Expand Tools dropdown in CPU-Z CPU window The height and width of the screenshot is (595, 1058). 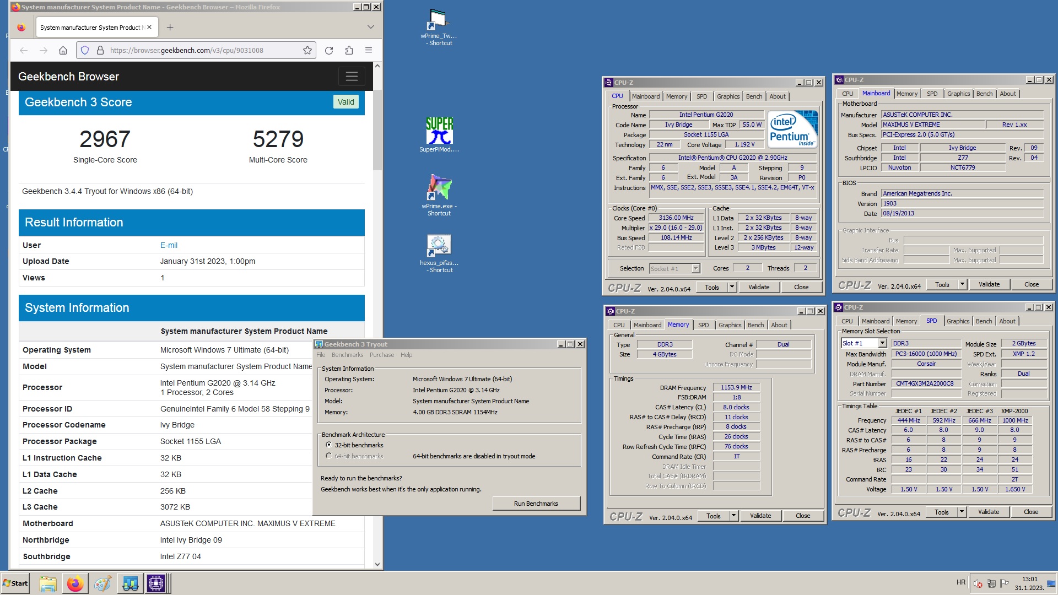732,287
